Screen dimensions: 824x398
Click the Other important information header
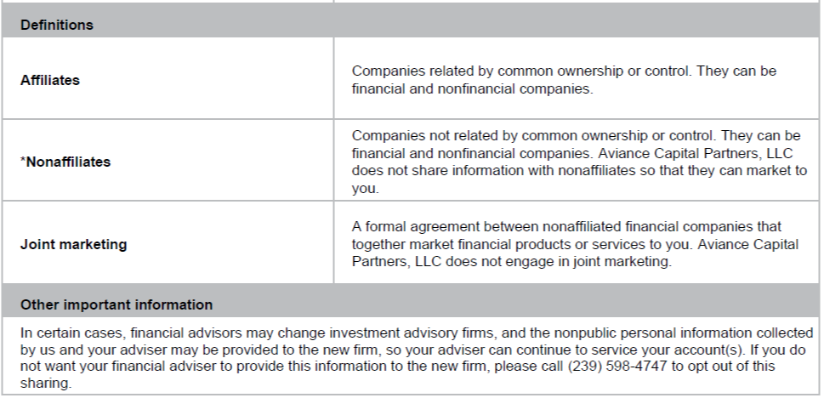click(x=116, y=304)
